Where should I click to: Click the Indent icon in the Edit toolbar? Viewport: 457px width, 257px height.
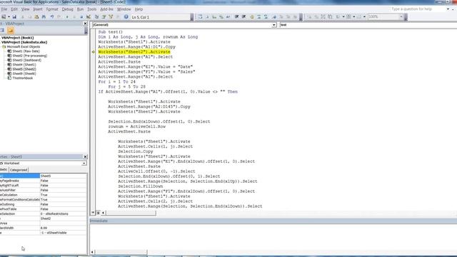click(236, 17)
